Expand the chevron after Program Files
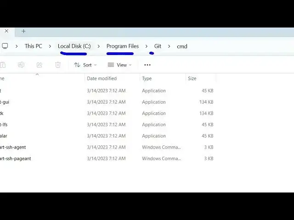The height and width of the screenshot is (220, 294). click(147, 46)
